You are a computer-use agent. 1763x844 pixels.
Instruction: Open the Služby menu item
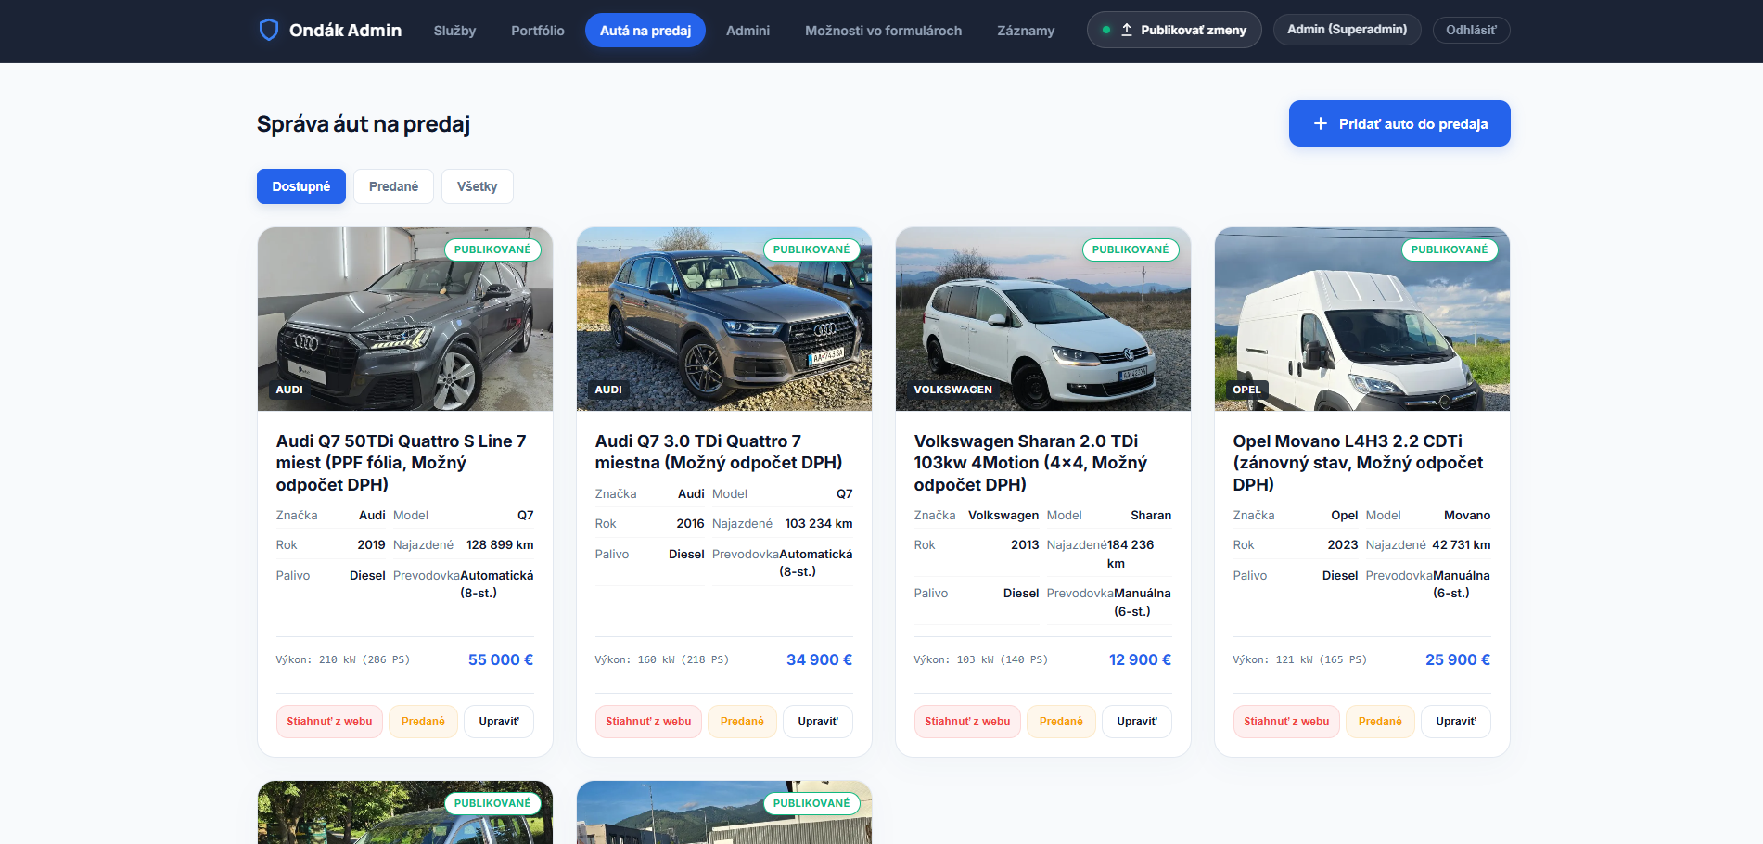(x=454, y=31)
